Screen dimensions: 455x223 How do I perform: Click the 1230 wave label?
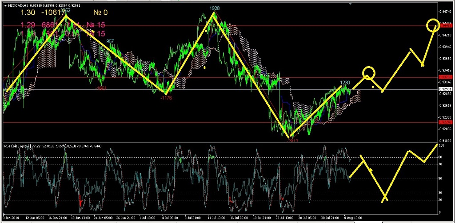point(345,83)
